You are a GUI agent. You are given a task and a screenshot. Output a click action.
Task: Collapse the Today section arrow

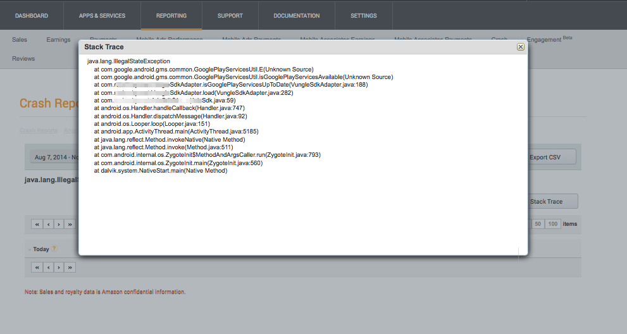point(30,250)
